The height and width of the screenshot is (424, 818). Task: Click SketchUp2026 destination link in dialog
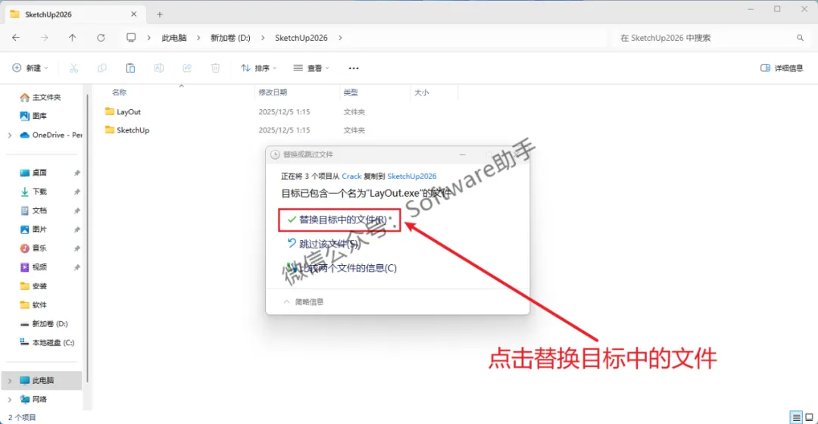tap(411, 176)
